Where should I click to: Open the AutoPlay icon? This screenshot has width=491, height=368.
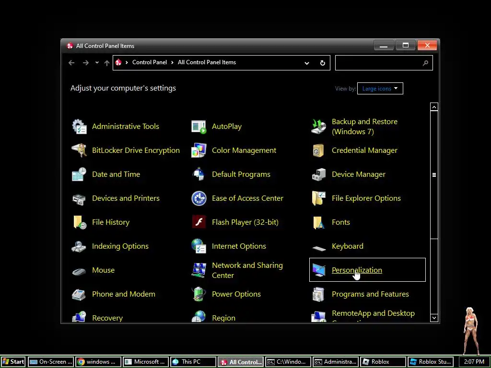(x=199, y=126)
